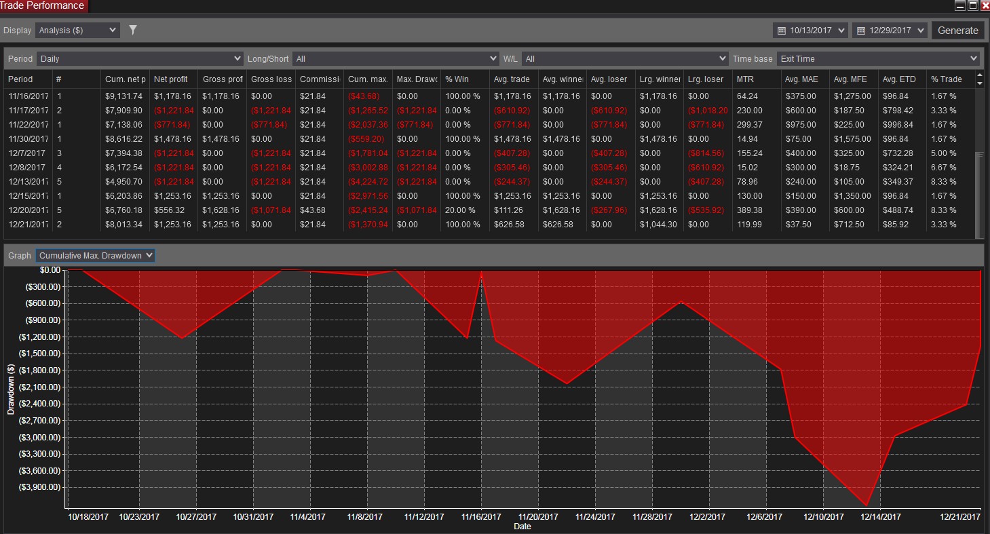The height and width of the screenshot is (534, 990).
Task: Expand the Period Daily dropdown
Action: pyautogui.click(x=140, y=59)
